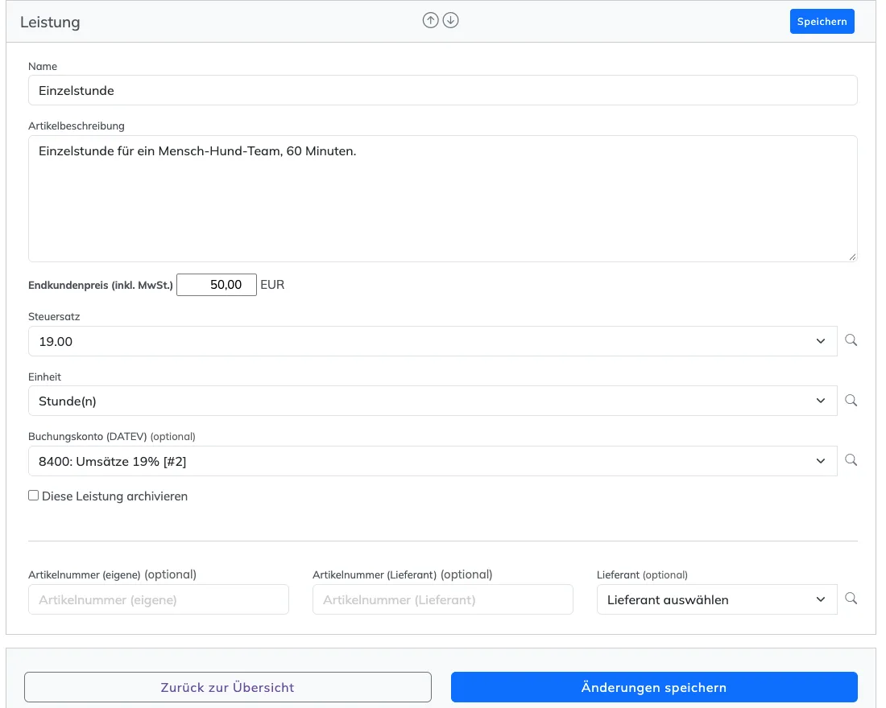886x708 pixels.
Task: Click the move down arrow icon
Action: coord(450,21)
